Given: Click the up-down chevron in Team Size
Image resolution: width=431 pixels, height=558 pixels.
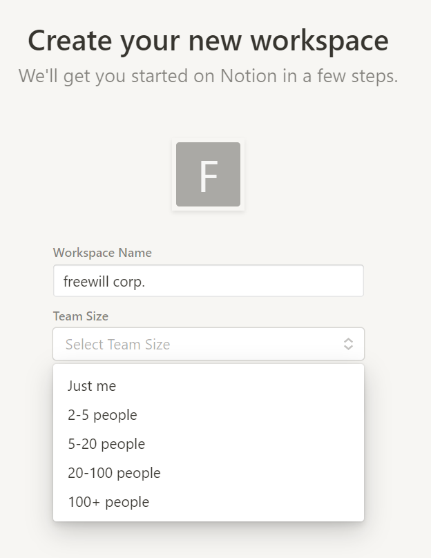Looking at the screenshot, I should coord(349,344).
